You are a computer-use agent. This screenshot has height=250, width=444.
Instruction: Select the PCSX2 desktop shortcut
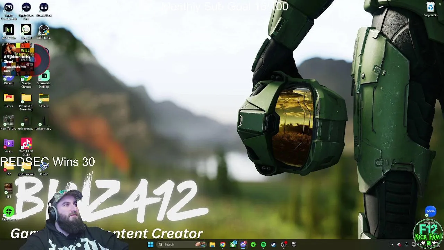[x=44, y=168]
